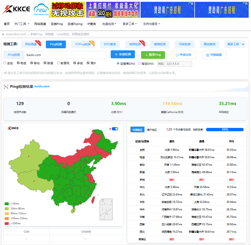Click the Ping result scan icon
The image size is (251, 245).
pos(6,87)
